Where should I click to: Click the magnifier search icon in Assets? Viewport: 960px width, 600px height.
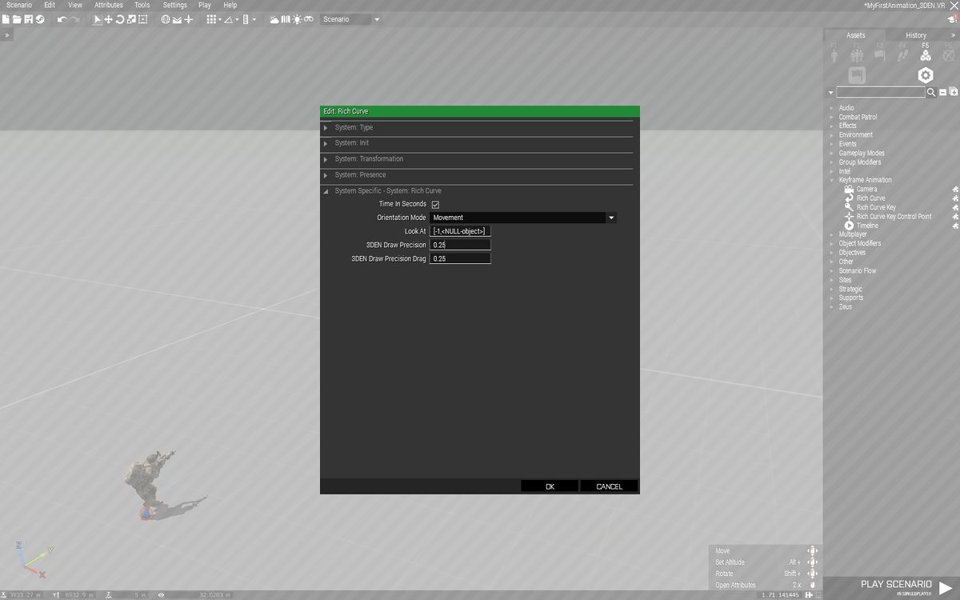931,93
